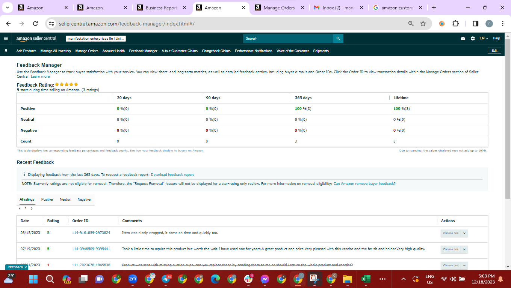Open the Account Health menu item

coord(113,51)
